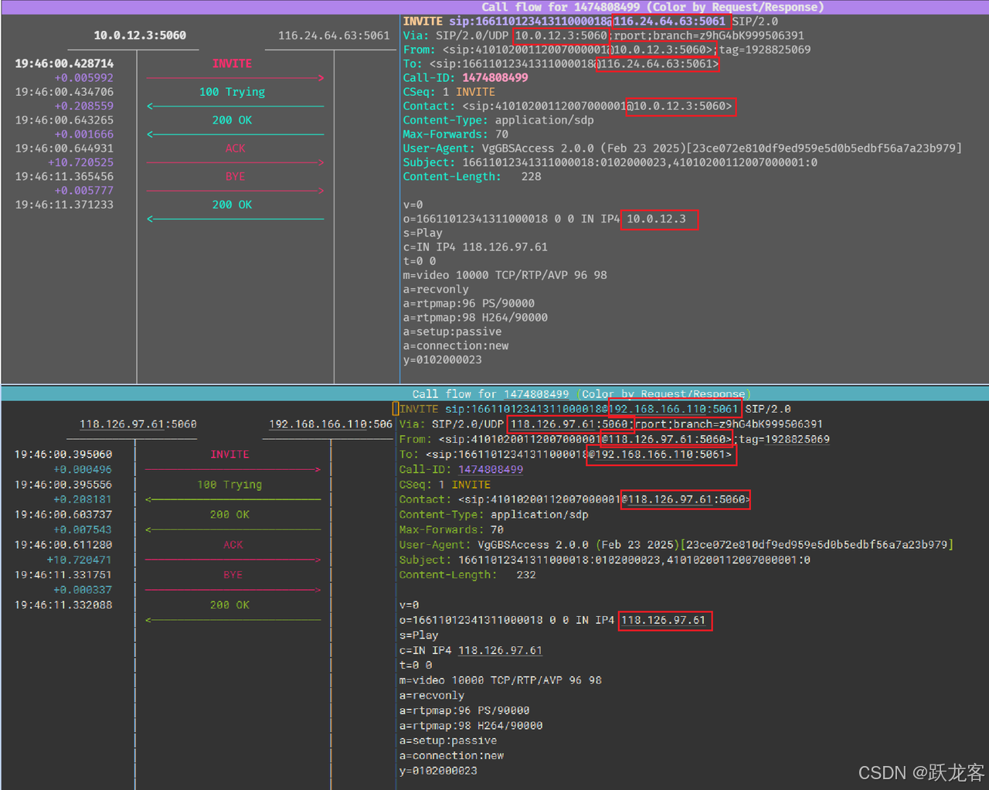
Task: Click the Content-Length: 228 header line
Action: pos(472,177)
